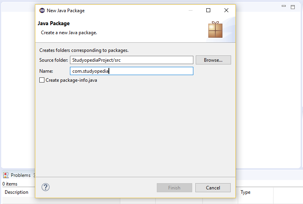
Task: Click the Eclipse logo in dialog title bar
Action: (42, 11)
